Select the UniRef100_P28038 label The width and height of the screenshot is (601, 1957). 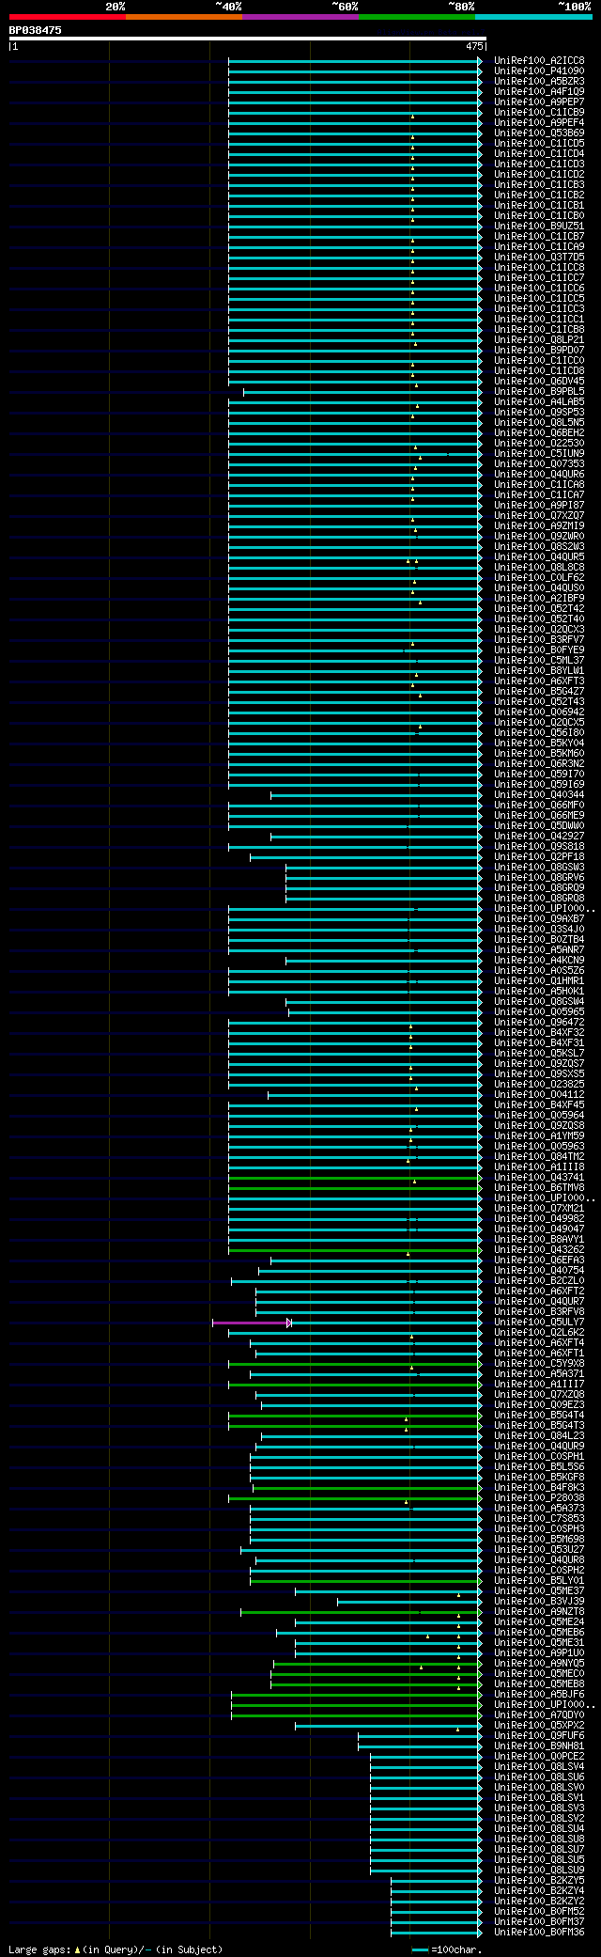(x=539, y=1498)
